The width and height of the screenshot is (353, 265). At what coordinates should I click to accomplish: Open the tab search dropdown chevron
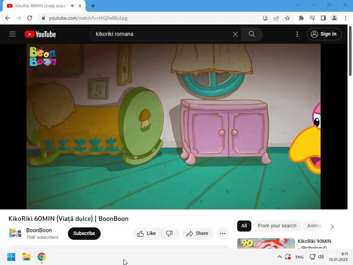tap(297, 5)
